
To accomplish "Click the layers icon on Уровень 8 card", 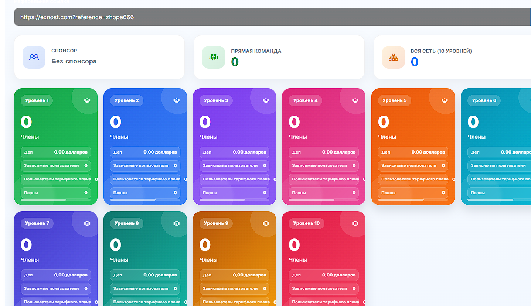I will (x=177, y=223).
